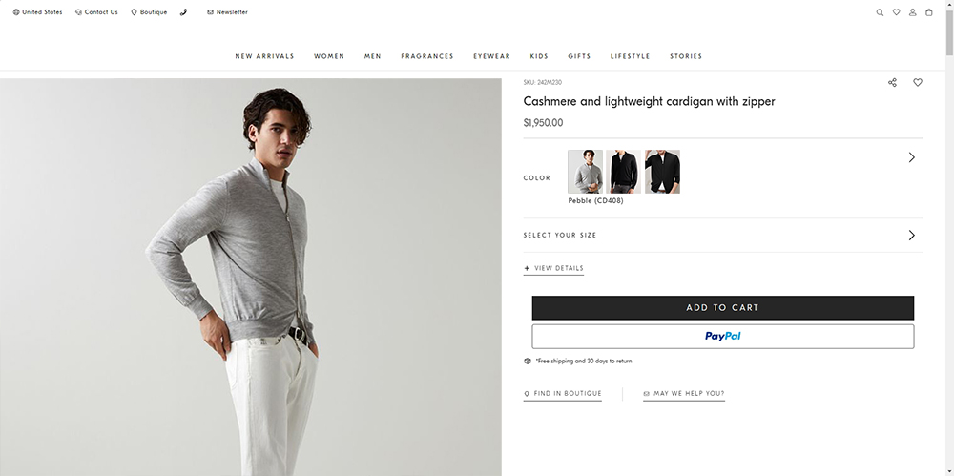Click the phone icon in top bar
The height and width of the screenshot is (476, 954).
(x=183, y=12)
